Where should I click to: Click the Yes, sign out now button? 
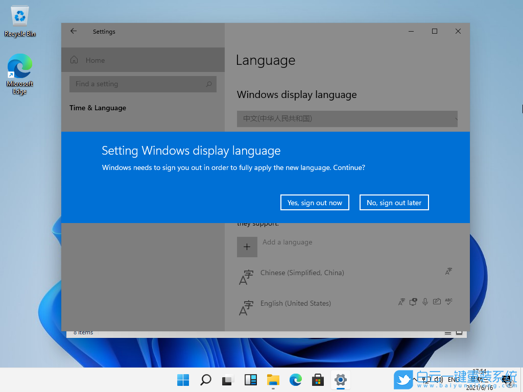click(x=315, y=202)
